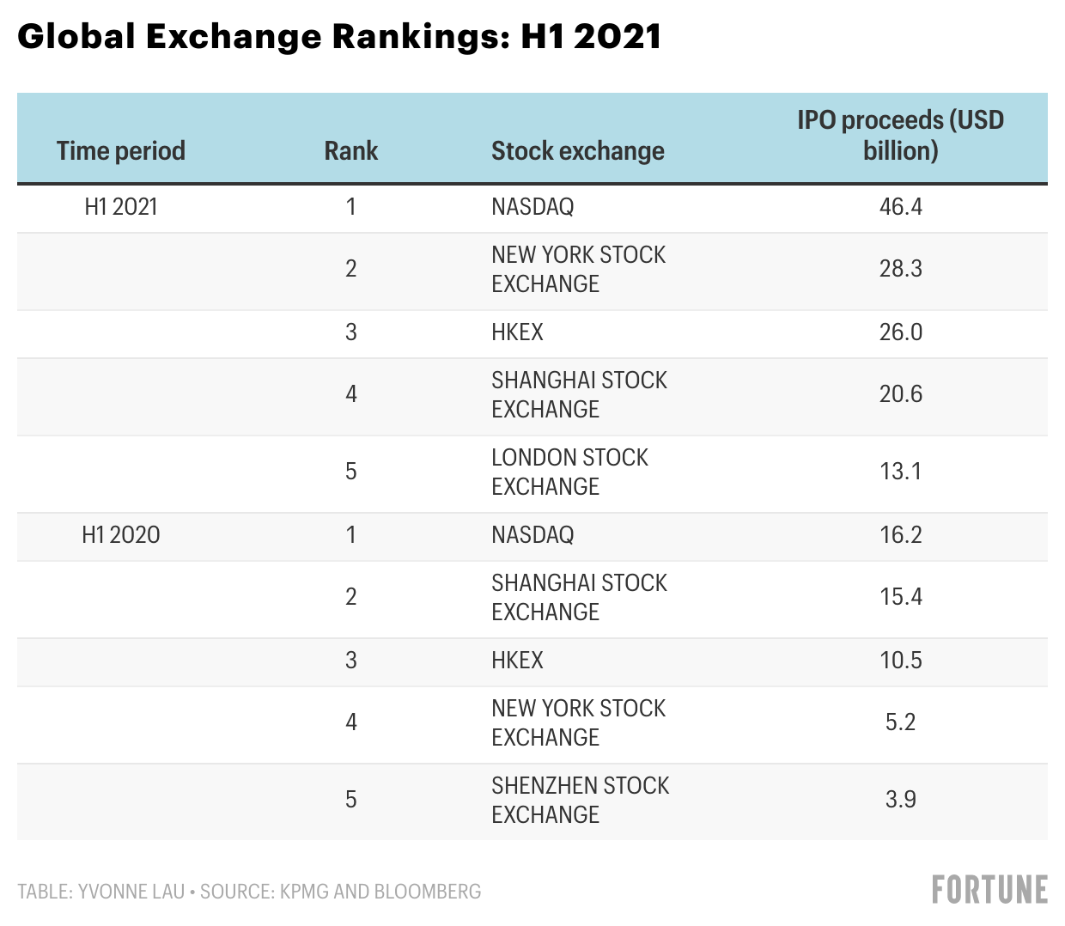Screen dimensions: 1065x926
Task: Click the 10.5 IPO proceeds value
Action: (x=900, y=661)
